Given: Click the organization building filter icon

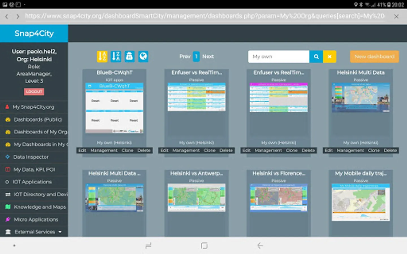Looking at the screenshot, I should point(129,56).
